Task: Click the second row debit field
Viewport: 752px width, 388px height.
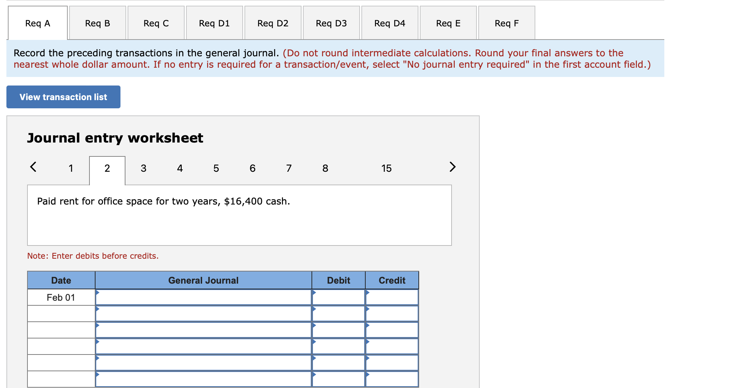Action: point(339,314)
